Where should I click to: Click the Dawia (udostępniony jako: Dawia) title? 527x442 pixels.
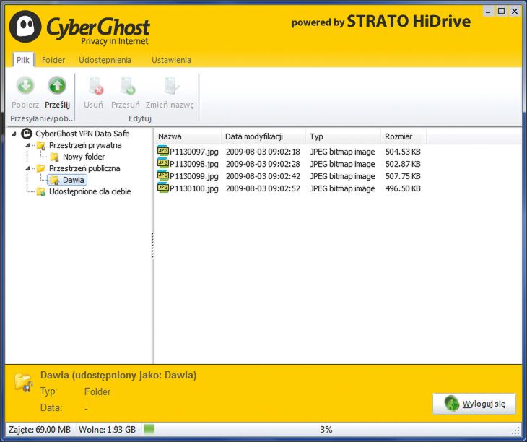[118, 376]
